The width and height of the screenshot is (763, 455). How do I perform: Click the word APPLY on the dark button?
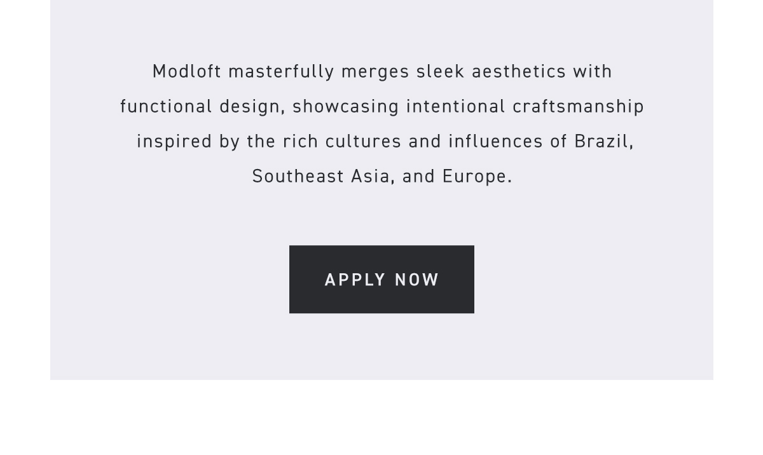pos(355,280)
